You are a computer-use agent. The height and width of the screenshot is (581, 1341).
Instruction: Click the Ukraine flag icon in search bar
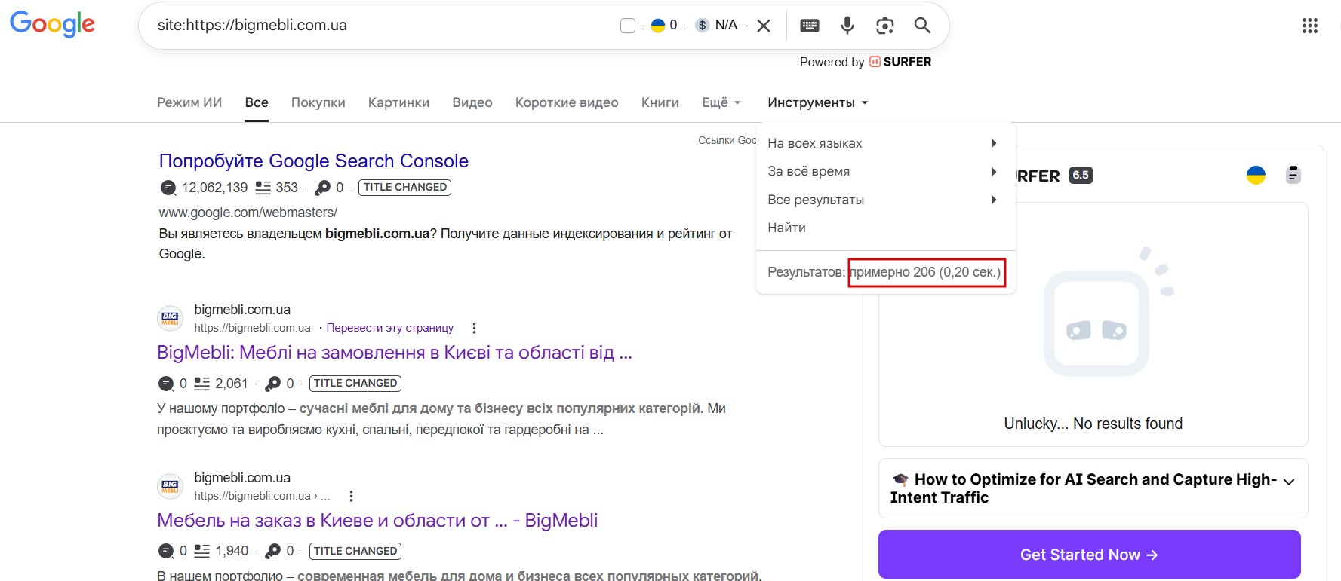point(658,26)
